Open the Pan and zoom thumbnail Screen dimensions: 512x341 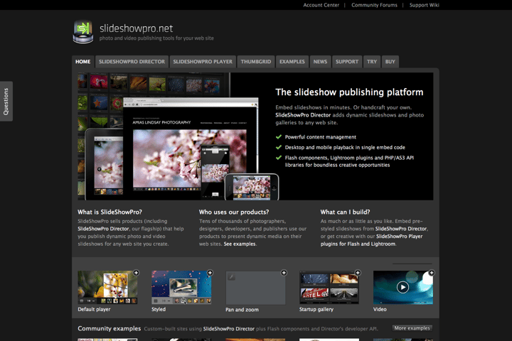click(255, 288)
